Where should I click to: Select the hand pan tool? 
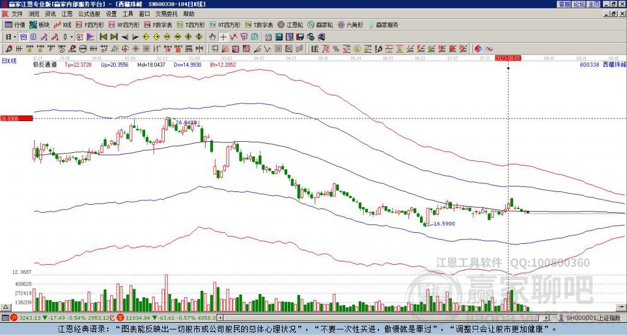coord(212,37)
